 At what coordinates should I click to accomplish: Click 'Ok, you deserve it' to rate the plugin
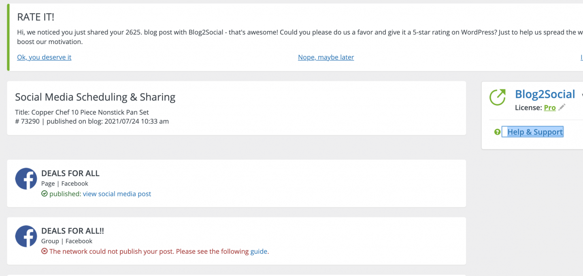[x=44, y=57]
